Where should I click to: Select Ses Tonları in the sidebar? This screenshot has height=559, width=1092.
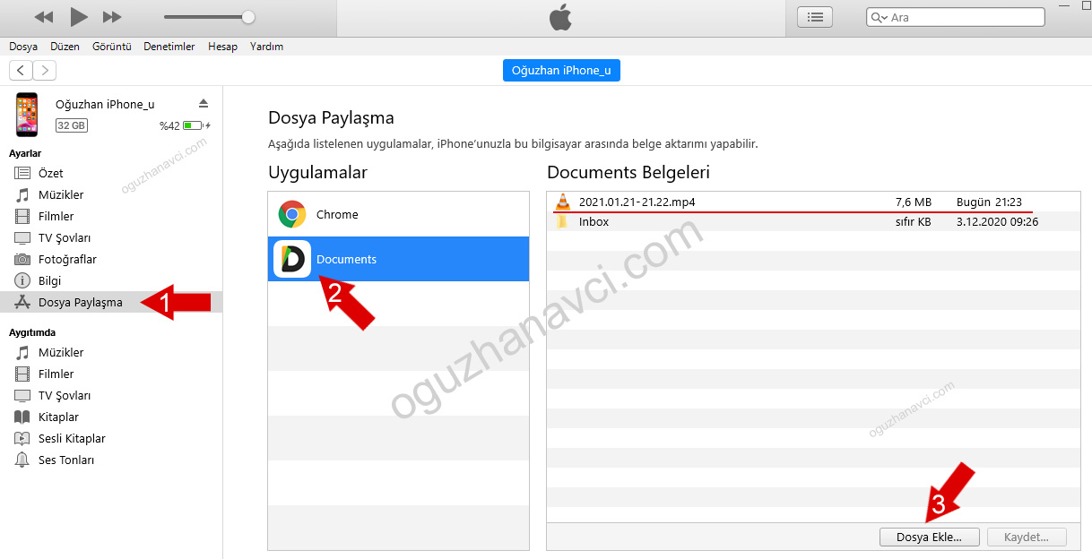111,460
